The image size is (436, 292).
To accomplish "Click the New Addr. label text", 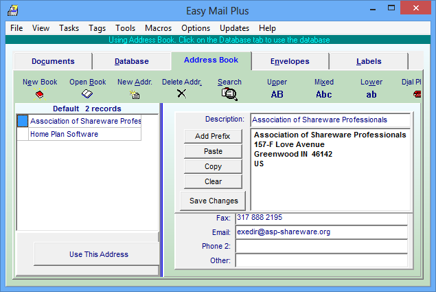I will pyautogui.click(x=135, y=82).
